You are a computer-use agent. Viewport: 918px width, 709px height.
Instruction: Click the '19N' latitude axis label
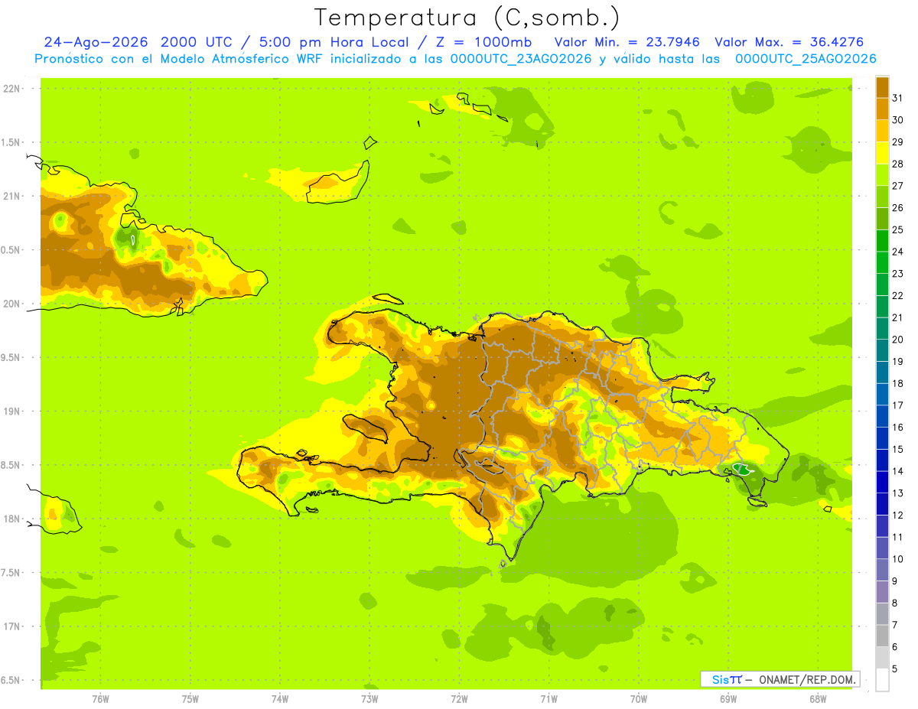(11, 411)
